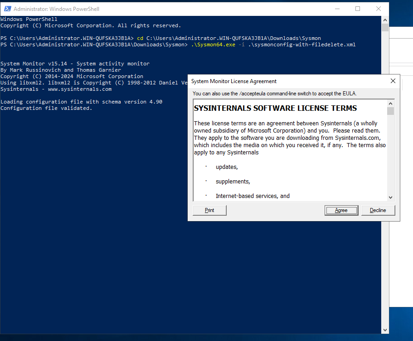
Task: Click 'By Mark Russinovich and Thomas Garnier' line
Action: tap(61, 70)
